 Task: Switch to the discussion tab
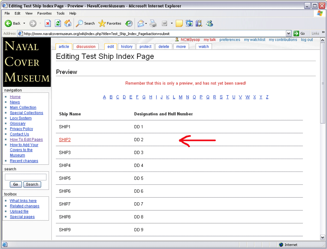[x=86, y=46]
